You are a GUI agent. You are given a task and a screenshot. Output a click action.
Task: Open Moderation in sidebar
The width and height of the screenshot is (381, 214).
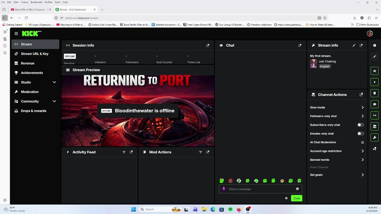35,92
